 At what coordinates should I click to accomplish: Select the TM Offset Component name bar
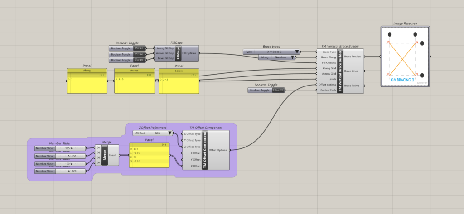point(205,150)
